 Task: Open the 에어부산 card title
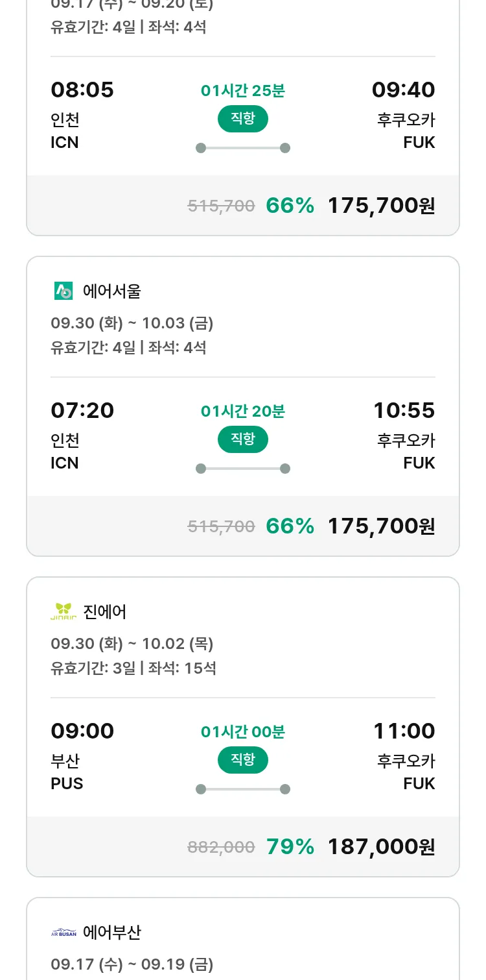(x=112, y=933)
